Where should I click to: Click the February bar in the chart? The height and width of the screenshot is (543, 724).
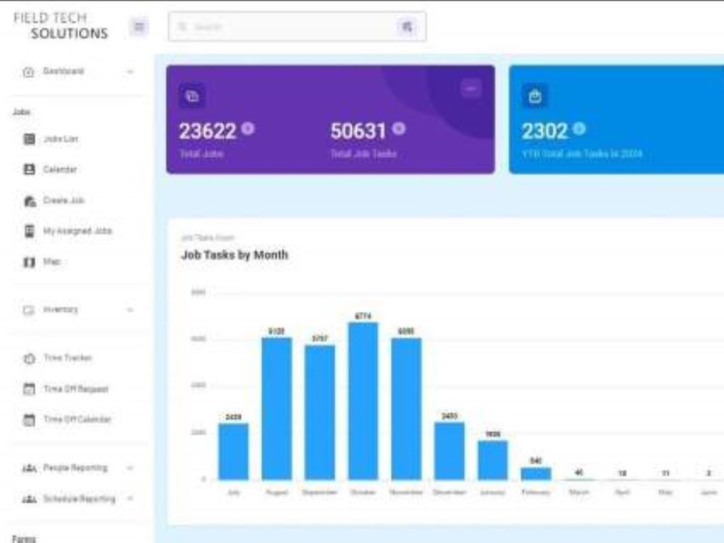click(x=536, y=473)
